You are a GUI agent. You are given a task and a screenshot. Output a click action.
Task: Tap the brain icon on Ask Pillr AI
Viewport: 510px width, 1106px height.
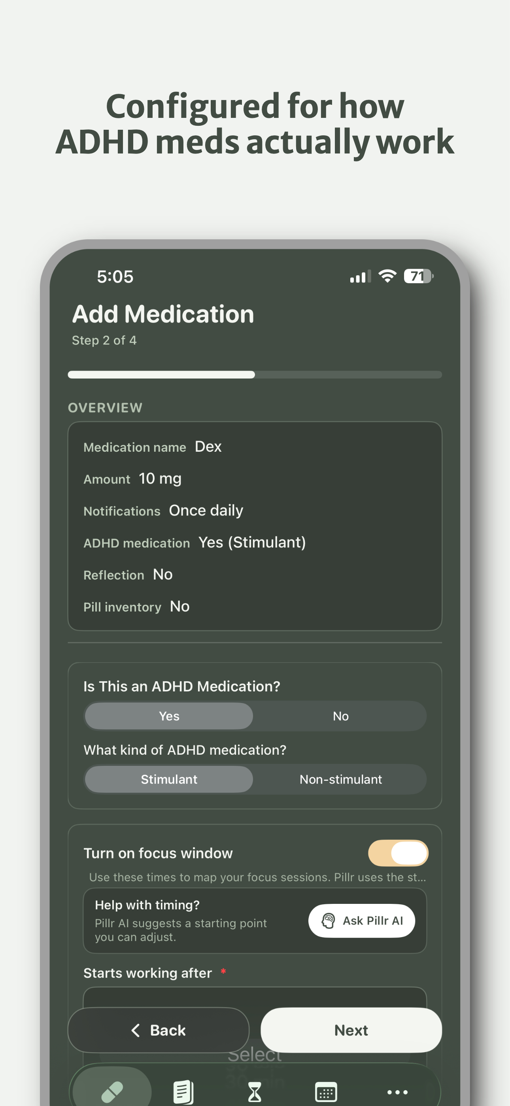click(329, 920)
